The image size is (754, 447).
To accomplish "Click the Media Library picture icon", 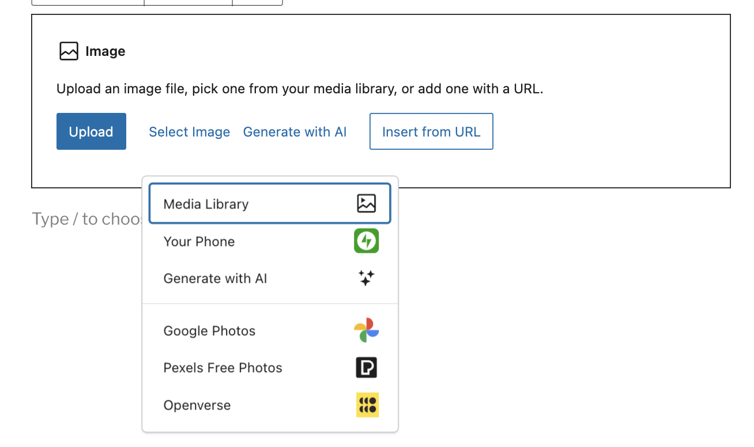I will pyautogui.click(x=366, y=203).
